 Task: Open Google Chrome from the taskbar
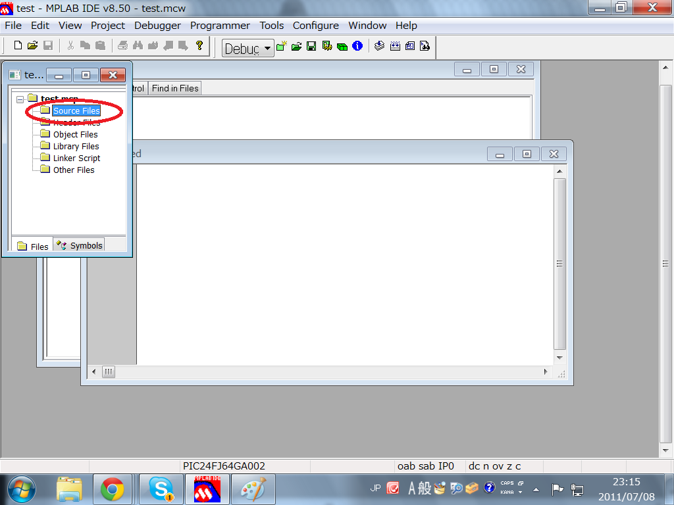112,489
